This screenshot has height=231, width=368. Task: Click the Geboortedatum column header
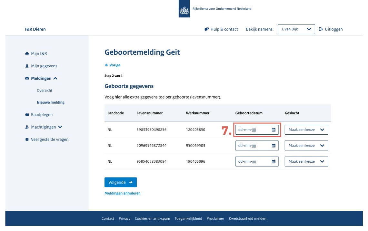pyautogui.click(x=249, y=113)
